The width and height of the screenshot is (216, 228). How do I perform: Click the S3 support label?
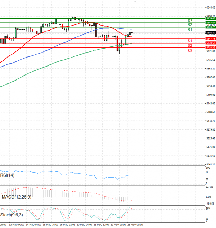(x=190, y=51)
